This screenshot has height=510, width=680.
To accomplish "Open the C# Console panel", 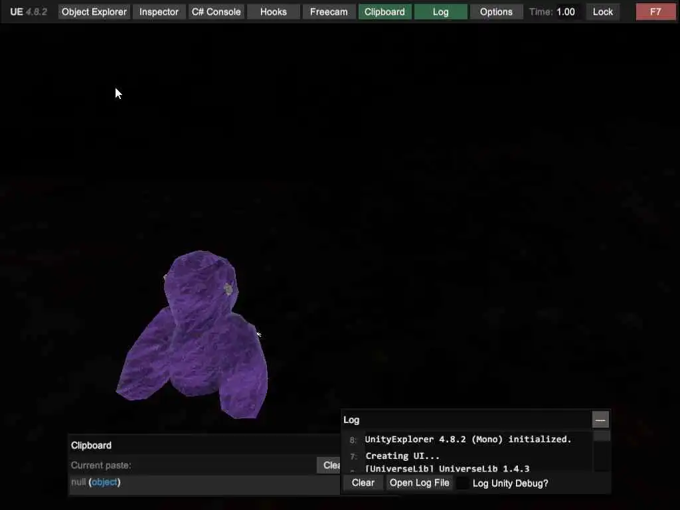I will [216, 12].
